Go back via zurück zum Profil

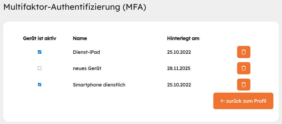243,101
